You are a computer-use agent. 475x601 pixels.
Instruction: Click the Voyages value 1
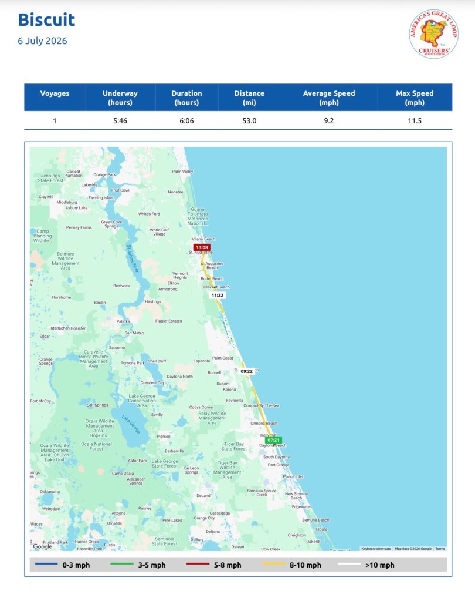coord(55,121)
